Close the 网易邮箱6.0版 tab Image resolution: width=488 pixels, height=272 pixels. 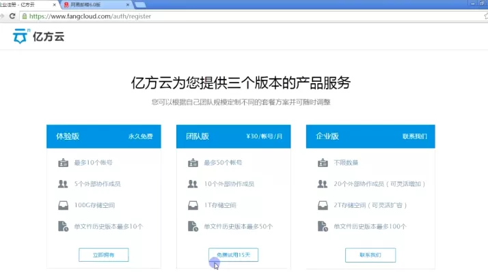pos(128,5)
